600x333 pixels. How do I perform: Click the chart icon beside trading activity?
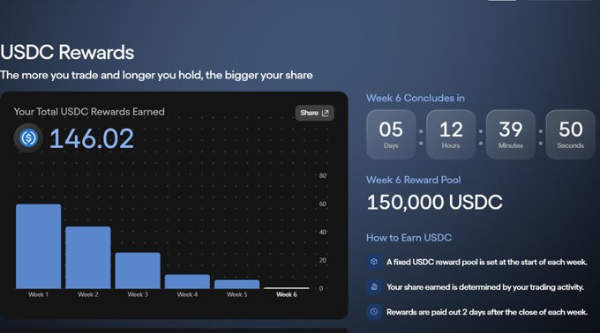click(x=374, y=287)
